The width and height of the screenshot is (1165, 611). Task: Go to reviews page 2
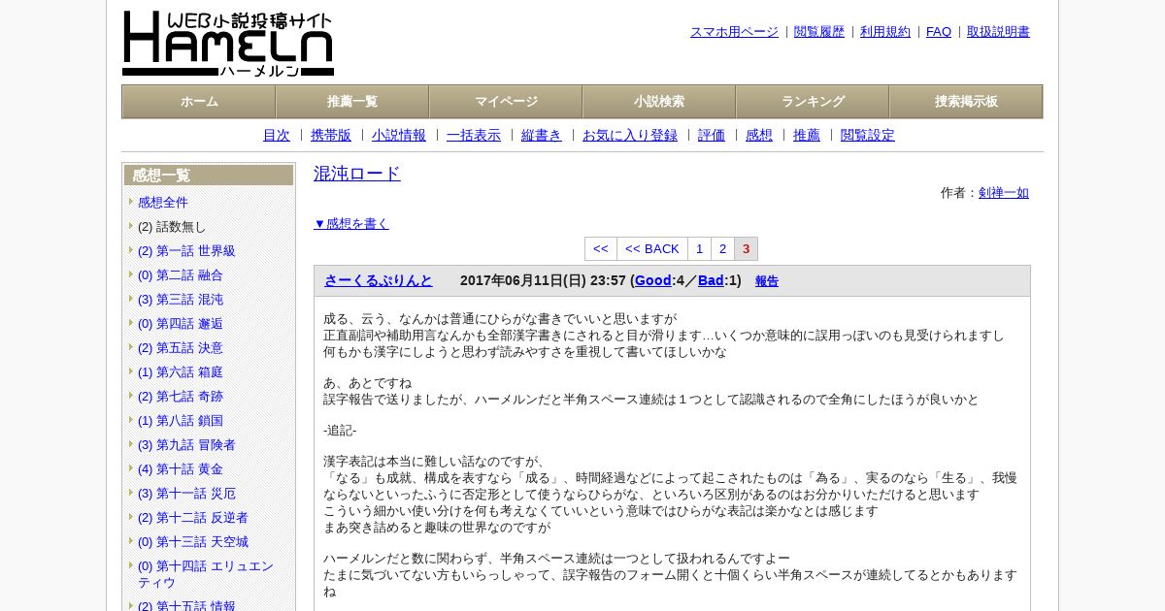722,249
